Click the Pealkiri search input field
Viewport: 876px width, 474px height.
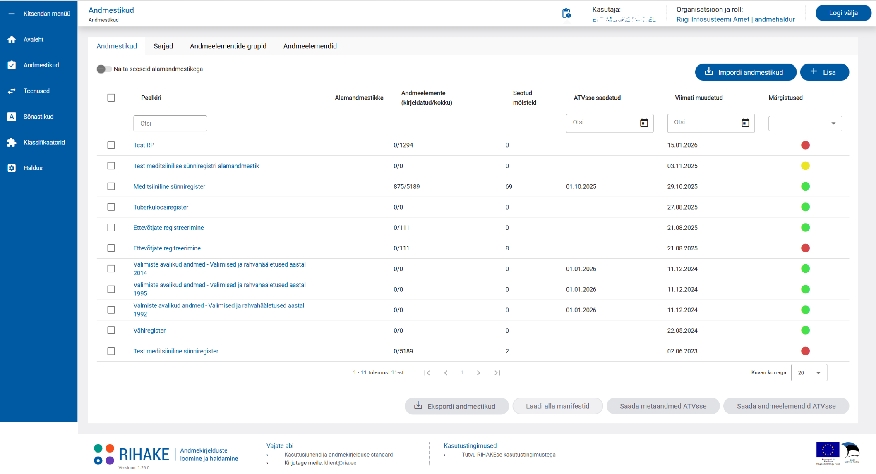coord(170,124)
